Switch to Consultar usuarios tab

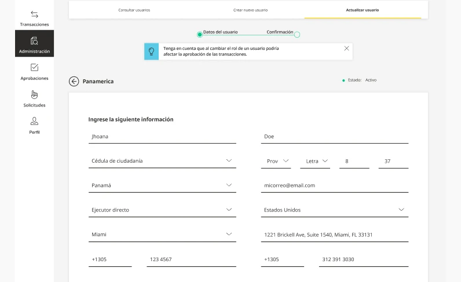pyautogui.click(x=134, y=10)
